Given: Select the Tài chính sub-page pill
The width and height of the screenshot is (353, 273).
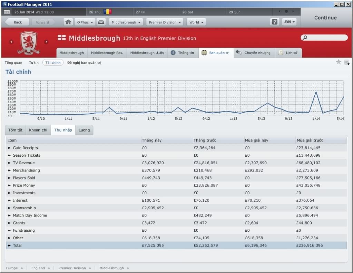Looking at the screenshot, I should (x=53, y=63).
